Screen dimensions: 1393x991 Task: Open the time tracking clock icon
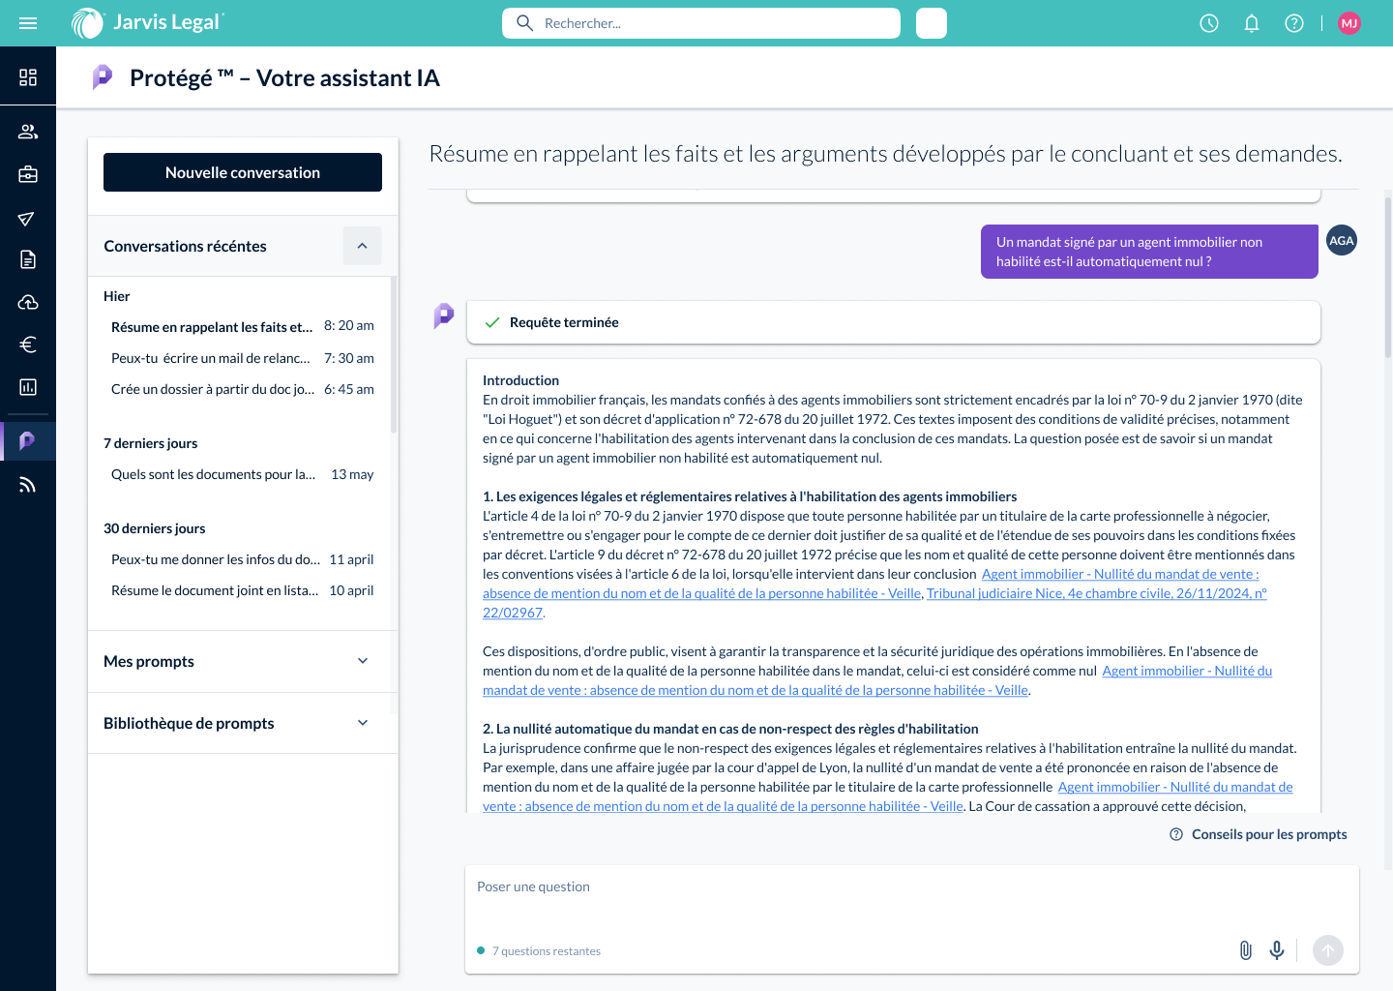(1209, 23)
